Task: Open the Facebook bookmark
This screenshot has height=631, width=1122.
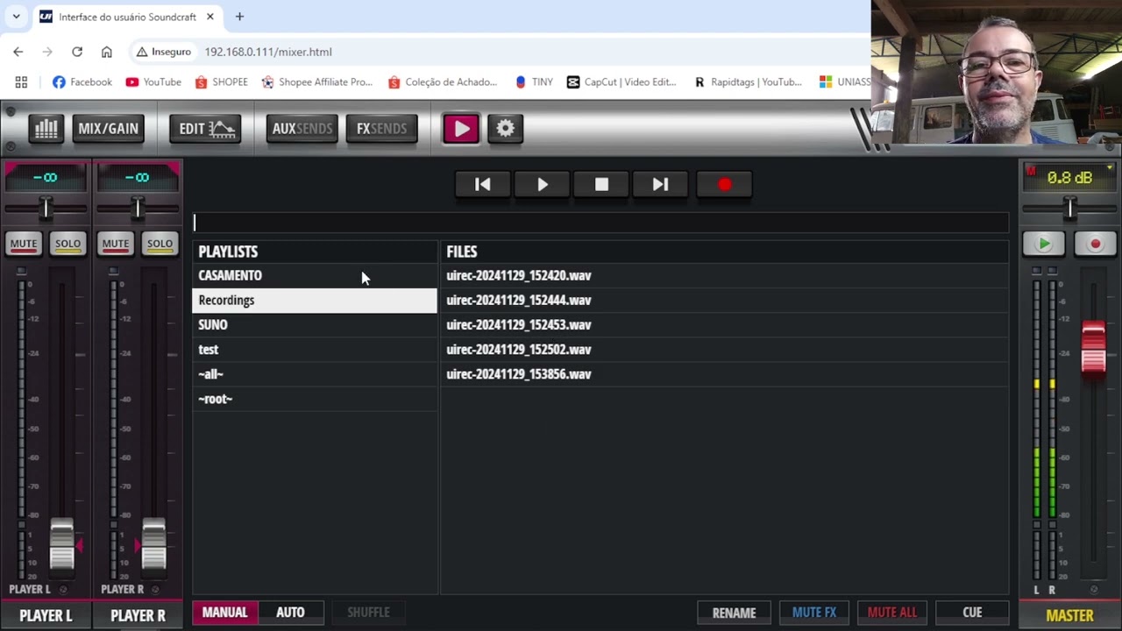Action: [x=82, y=82]
